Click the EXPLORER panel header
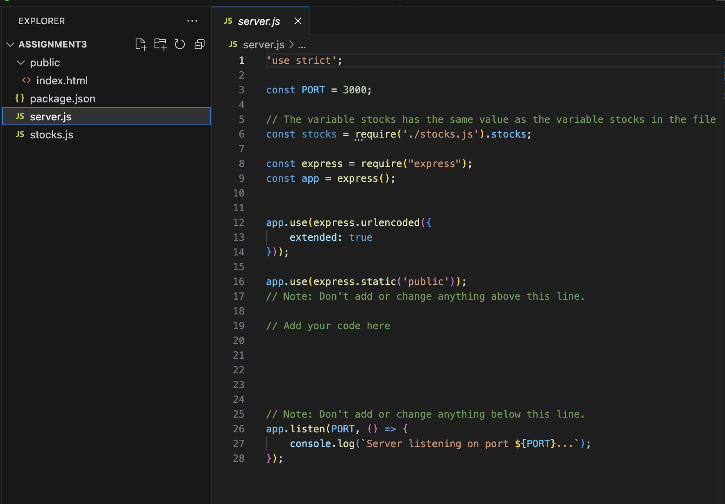The image size is (725, 504). 41,21
